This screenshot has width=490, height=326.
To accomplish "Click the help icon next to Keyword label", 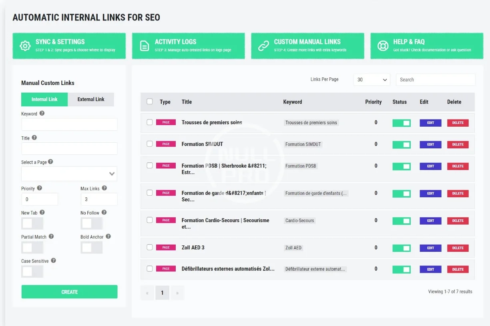I will [x=42, y=113].
